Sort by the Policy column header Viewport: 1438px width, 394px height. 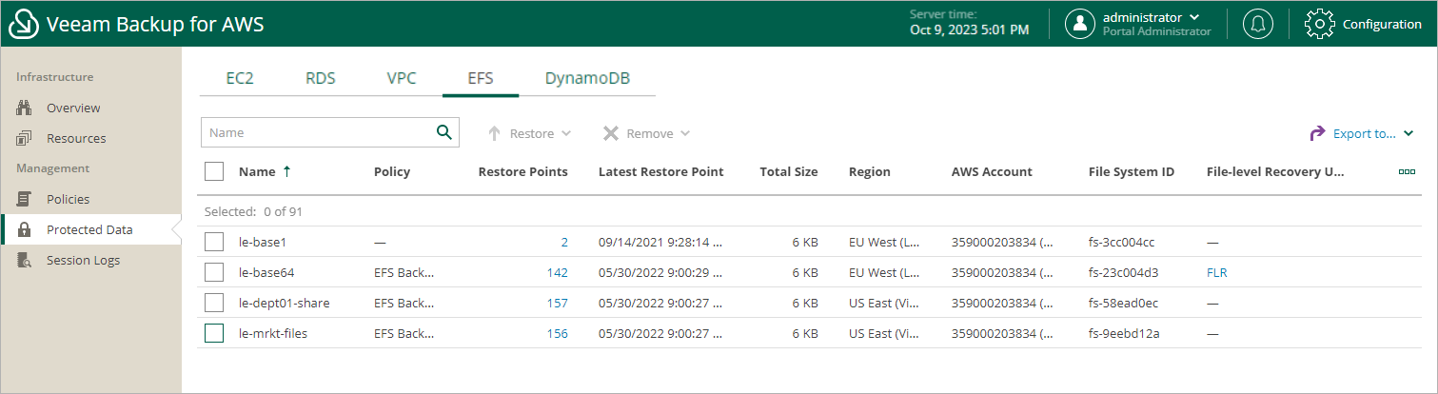click(392, 171)
